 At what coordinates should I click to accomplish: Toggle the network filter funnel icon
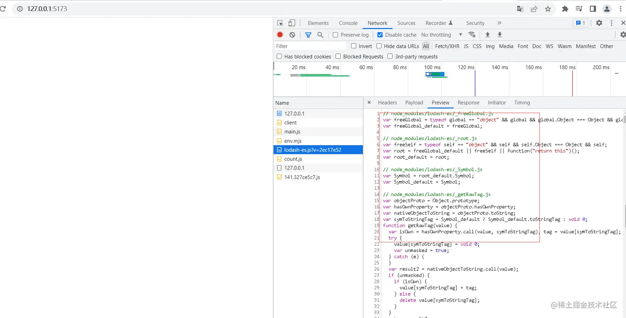[308, 35]
